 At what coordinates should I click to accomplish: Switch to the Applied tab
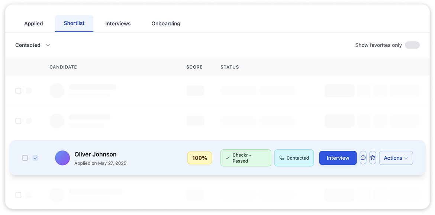pyautogui.click(x=33, y=23)
